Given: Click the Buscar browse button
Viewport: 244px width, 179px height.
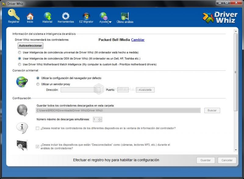Looking at the screenshot, I should coord(212,110).
